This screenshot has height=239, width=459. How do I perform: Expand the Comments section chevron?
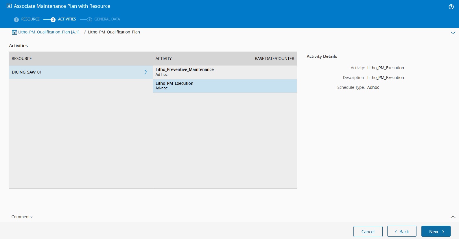point(453,217)
